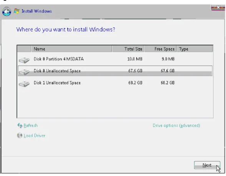Image resolution: width=226 pixels, height=176 pixels.
Task: Sort list by Free Space column
Action: 160,49
